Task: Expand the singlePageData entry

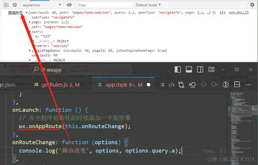Action: [30, 51]
